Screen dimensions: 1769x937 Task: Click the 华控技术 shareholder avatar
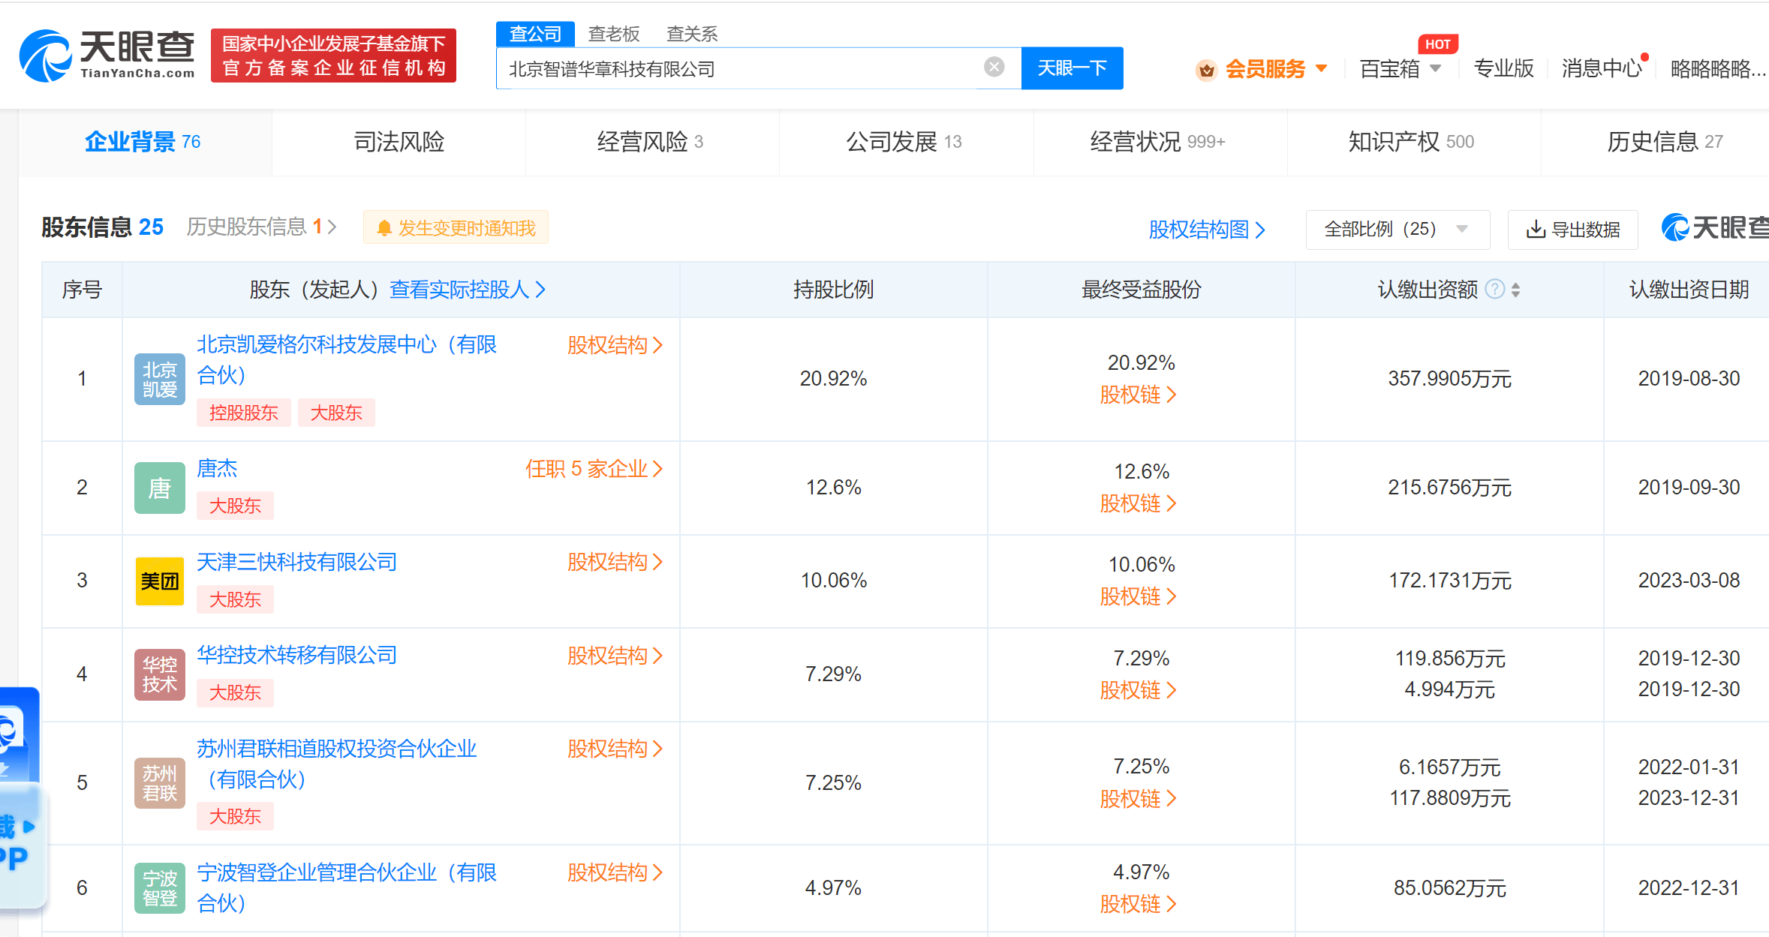point(159,674)
